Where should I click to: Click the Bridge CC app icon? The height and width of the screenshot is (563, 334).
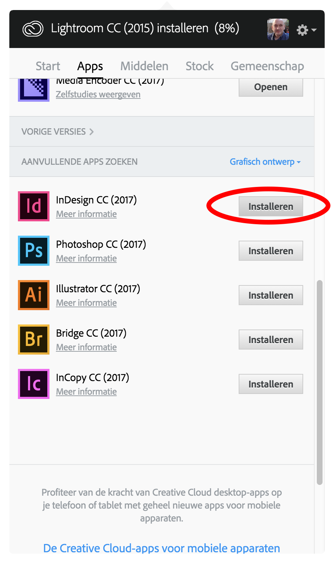(x=34, y=340)
